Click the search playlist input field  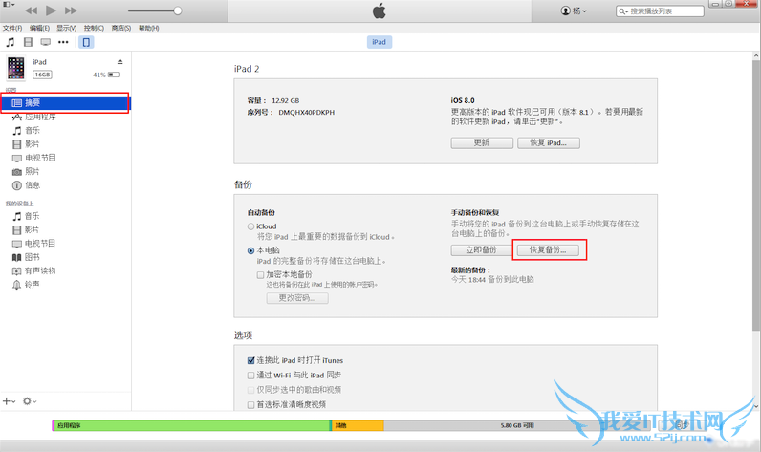pyautogui.click(x=660, y=11)
